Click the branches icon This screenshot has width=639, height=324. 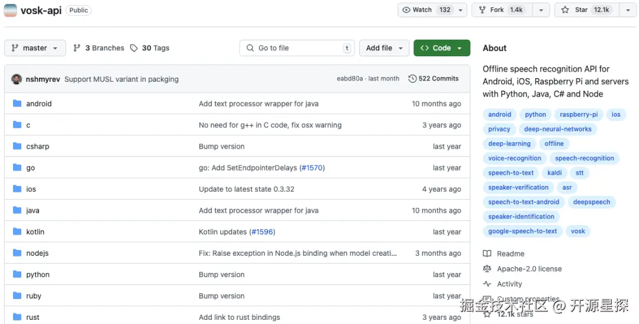pyautogui.click(x=77, y=48)
